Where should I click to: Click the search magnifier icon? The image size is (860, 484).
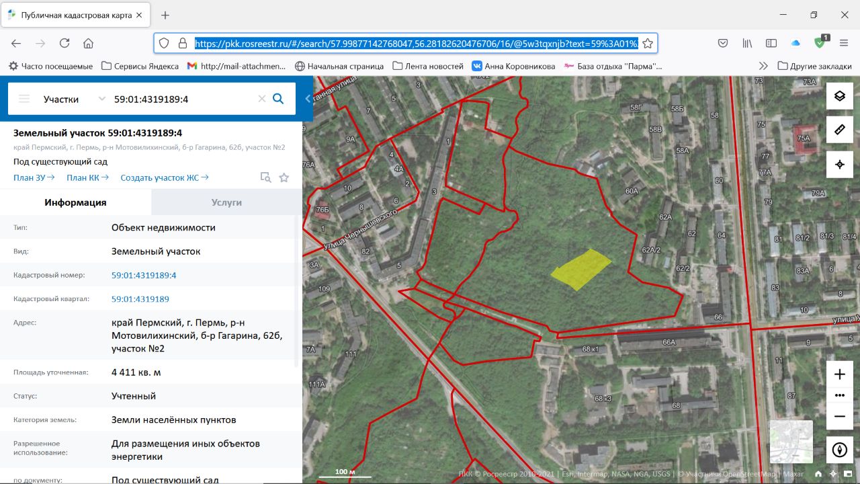click(x=278, y=99)
